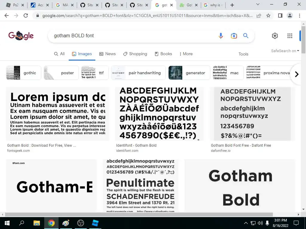Show hidden tray icons chevron
This screenshot has width=306, height=229.
[x=246, y=223]
